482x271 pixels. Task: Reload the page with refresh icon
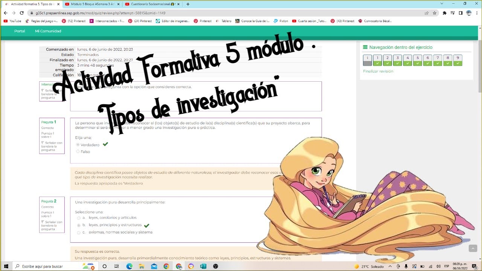point(22,12)
